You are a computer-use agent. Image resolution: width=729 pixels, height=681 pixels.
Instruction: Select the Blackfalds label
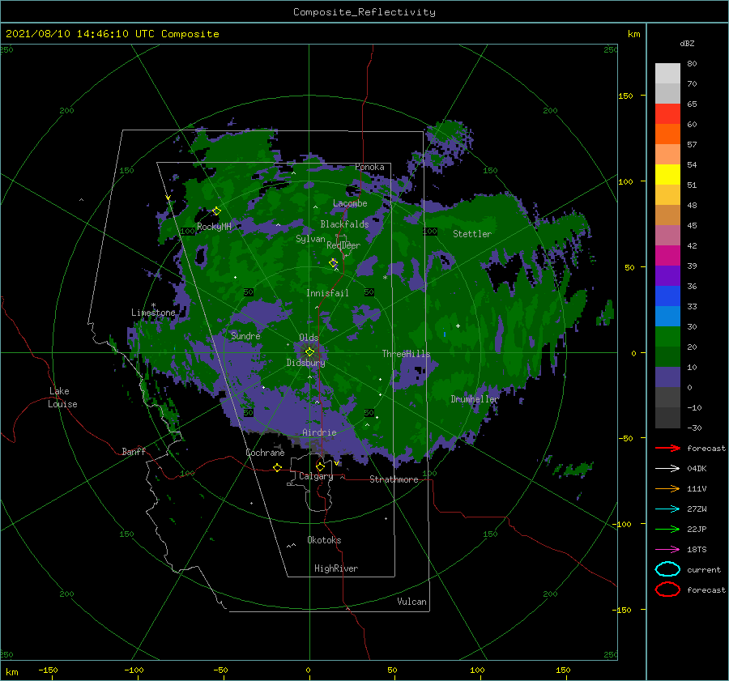tap(344, 224)
